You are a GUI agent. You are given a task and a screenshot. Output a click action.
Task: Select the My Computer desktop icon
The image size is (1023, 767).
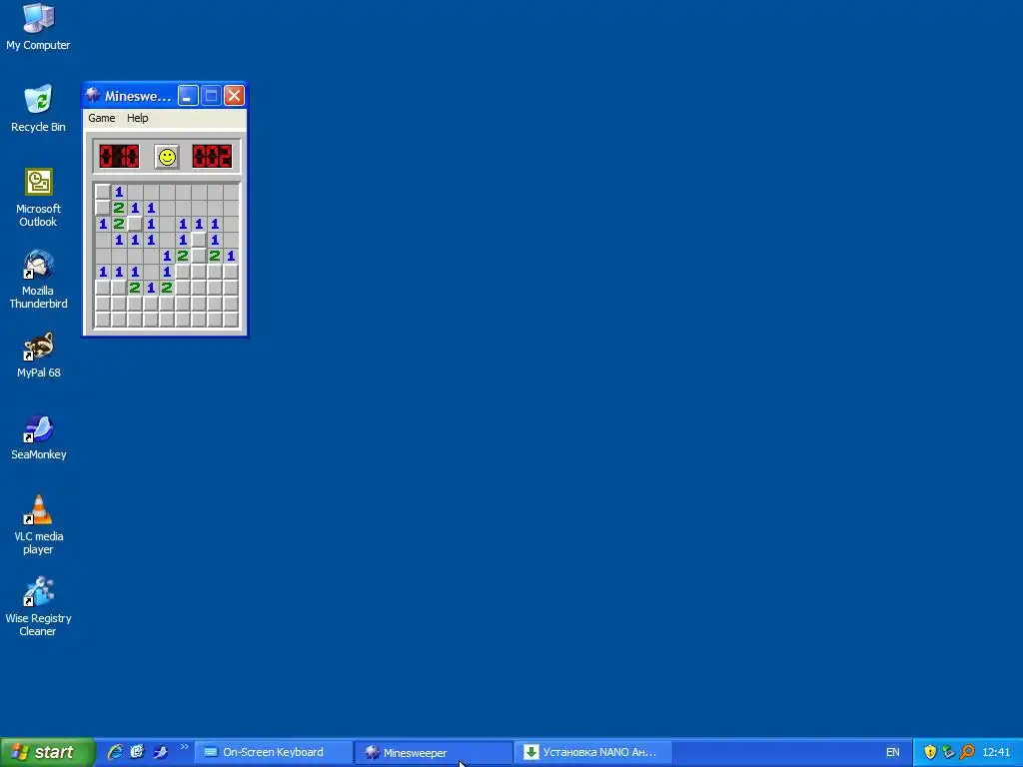(38, 27)
